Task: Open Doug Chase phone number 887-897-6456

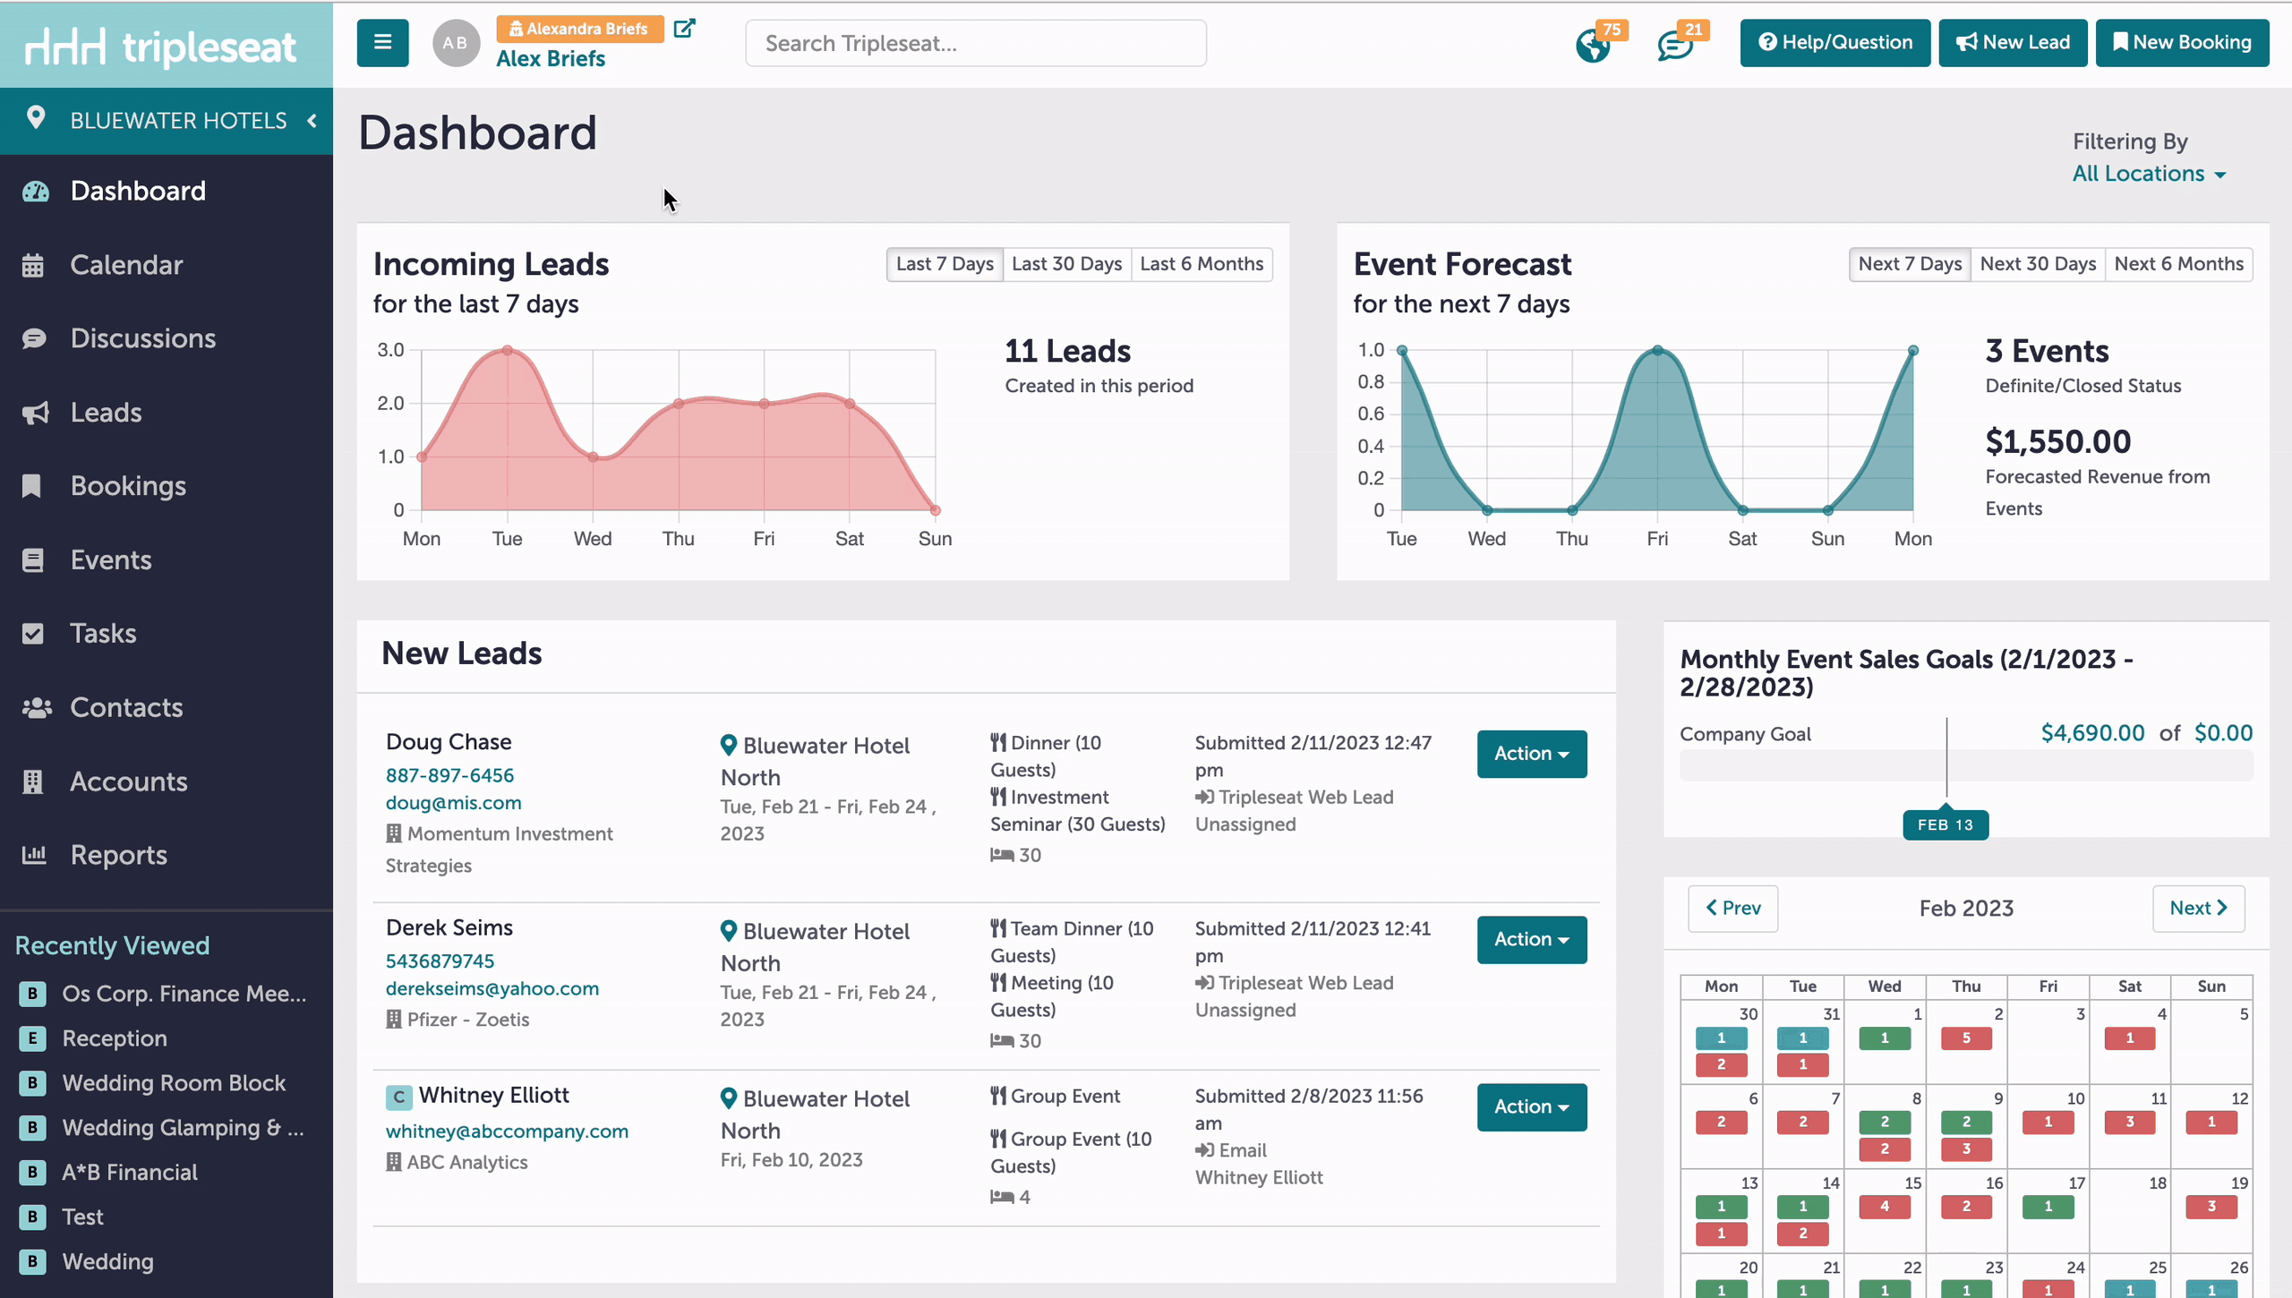Action: click(x=449, y=775)
